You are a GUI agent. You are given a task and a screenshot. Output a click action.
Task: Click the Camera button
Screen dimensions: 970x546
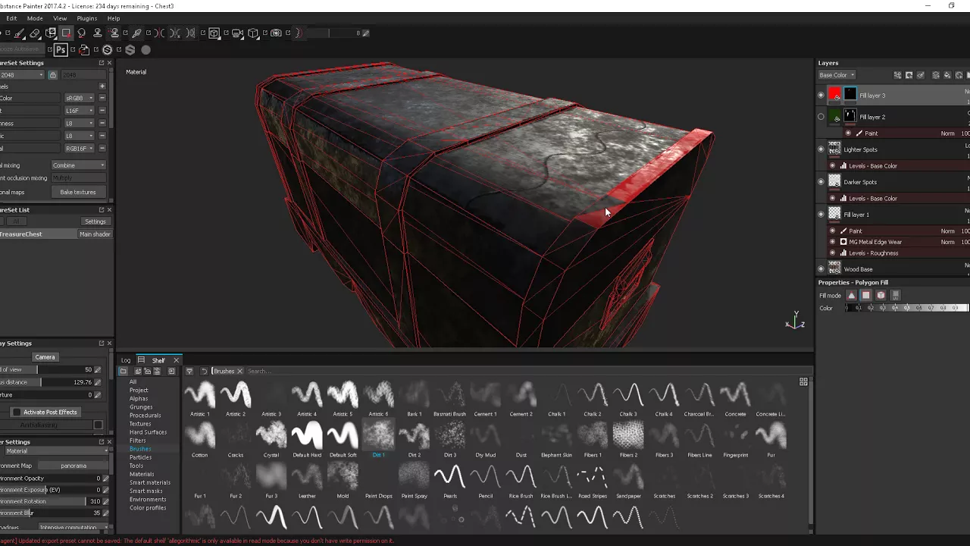tap(45, 357)
